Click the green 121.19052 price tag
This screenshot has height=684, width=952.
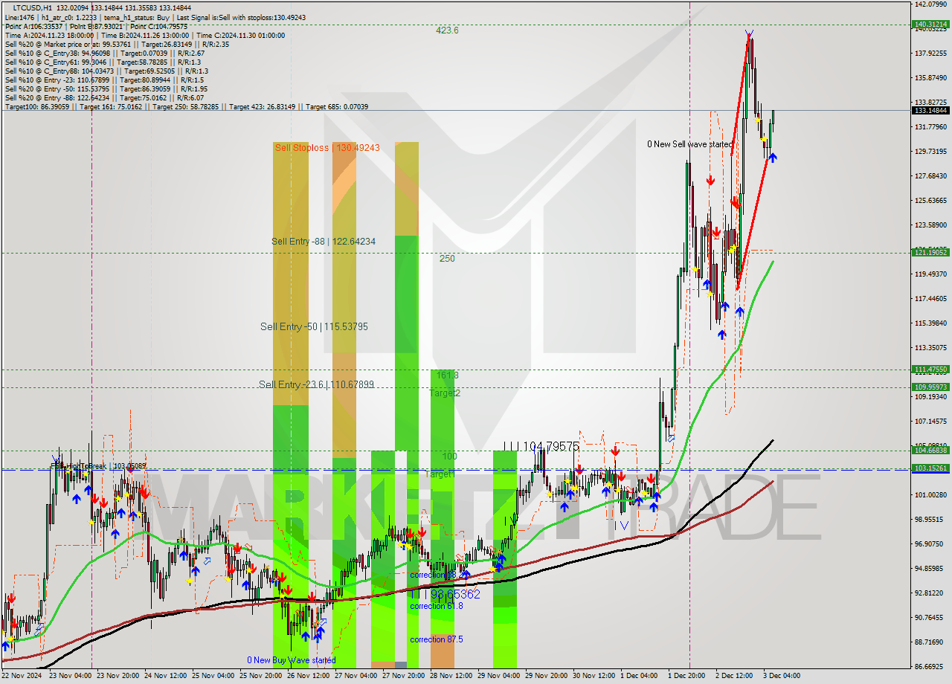click(x=930, y=253)
